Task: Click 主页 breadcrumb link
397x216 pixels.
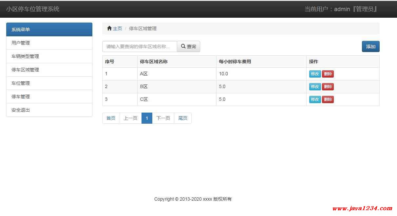Action: 117,28
